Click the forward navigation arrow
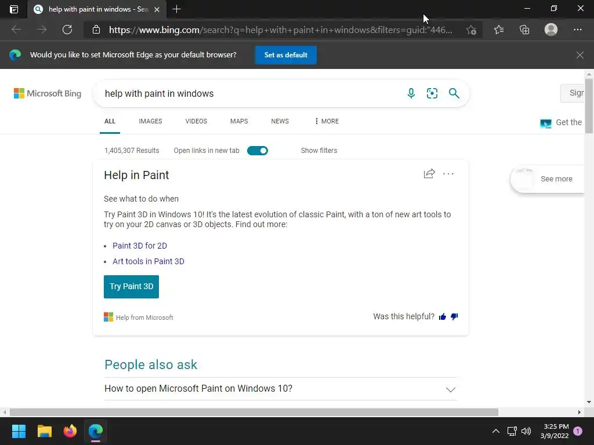This screenshot has height=445, width=594. pos(42,30)
